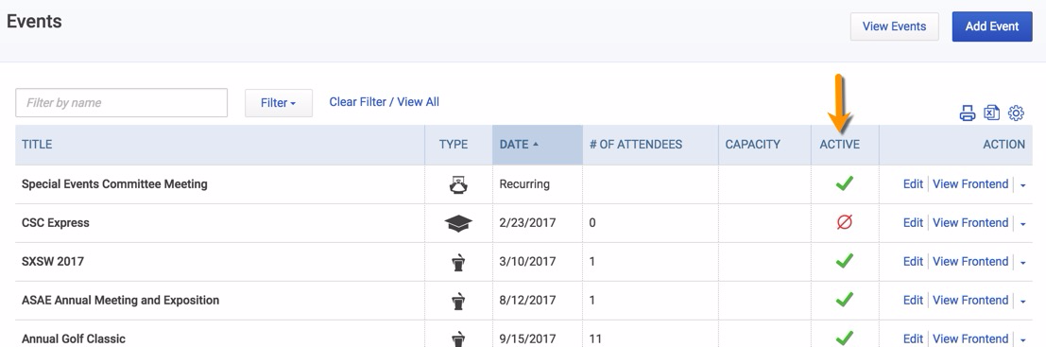Open the Filter dropdown
1046x347 pixels.
click(278, 103)
